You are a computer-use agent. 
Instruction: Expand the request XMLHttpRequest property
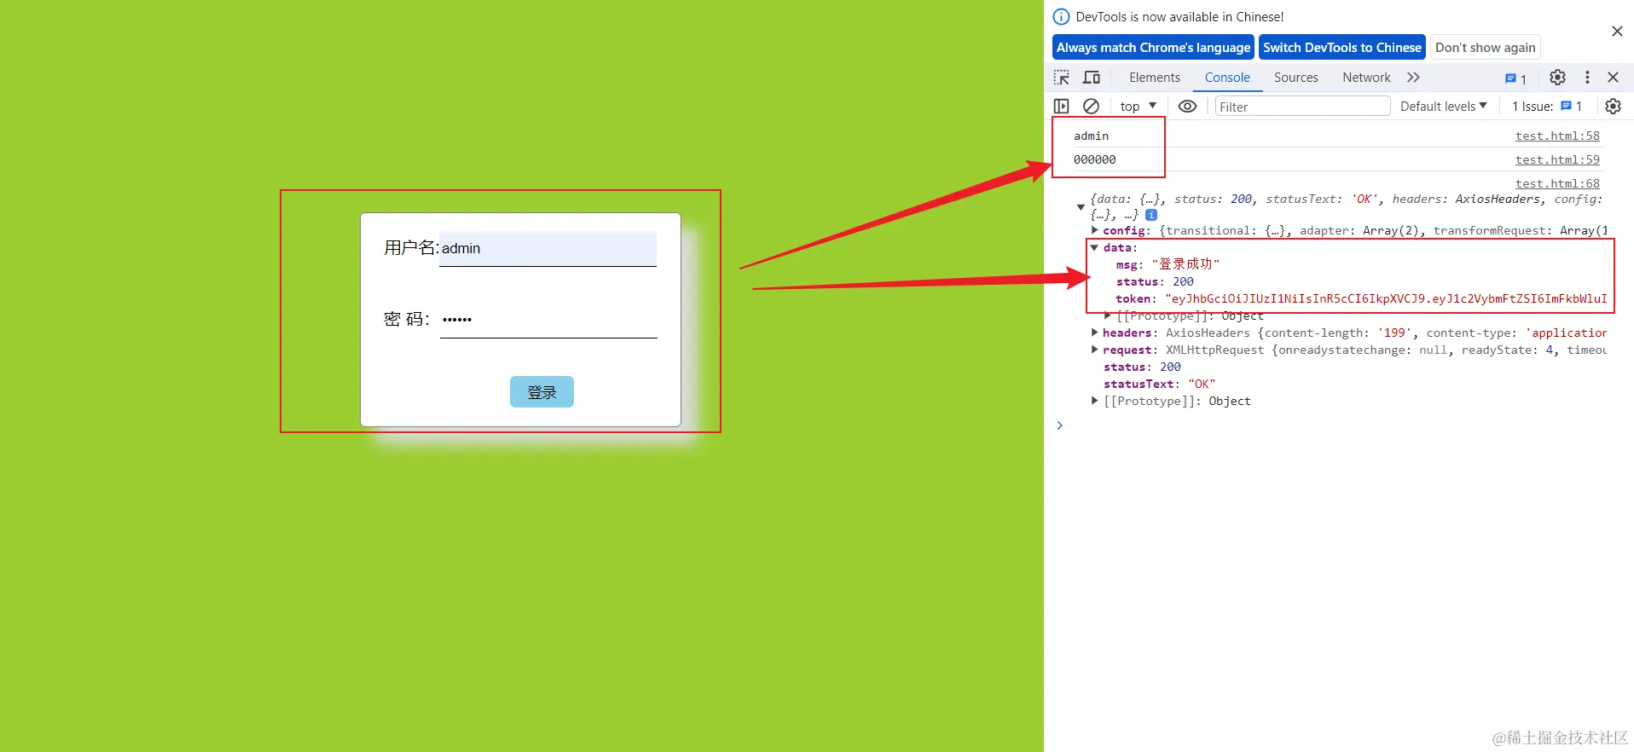point(1095,350)
